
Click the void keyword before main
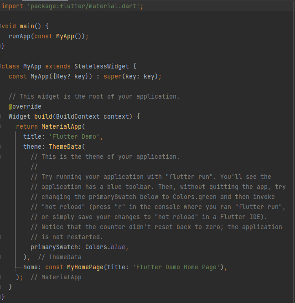[x=9, y=26]
